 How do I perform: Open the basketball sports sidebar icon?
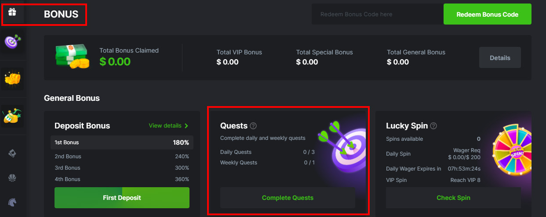12,178
